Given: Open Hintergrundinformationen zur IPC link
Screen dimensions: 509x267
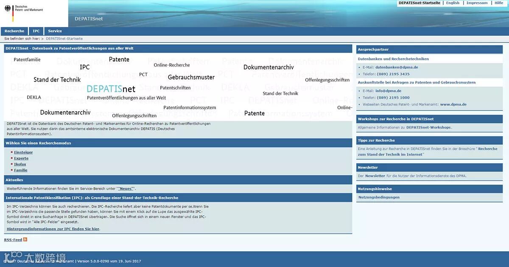Looking at the screenshot, I should coord(53,229).
